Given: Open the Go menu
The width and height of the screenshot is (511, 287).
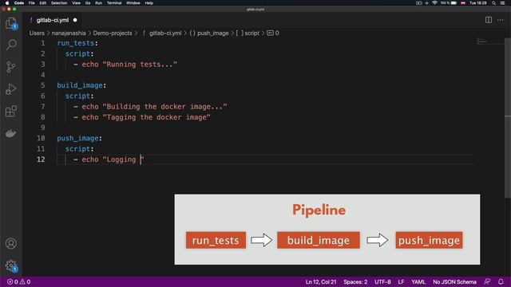Looking at the screenshot, I should [88, 3].
